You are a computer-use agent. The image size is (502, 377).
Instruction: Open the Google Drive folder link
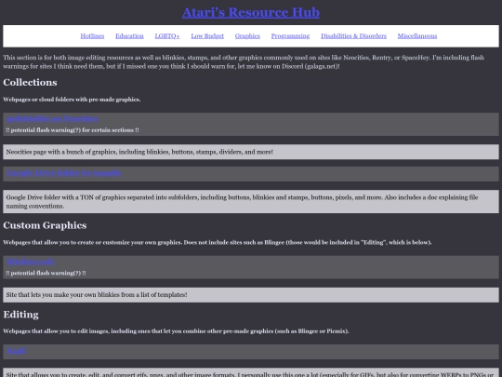pos(64,173)
